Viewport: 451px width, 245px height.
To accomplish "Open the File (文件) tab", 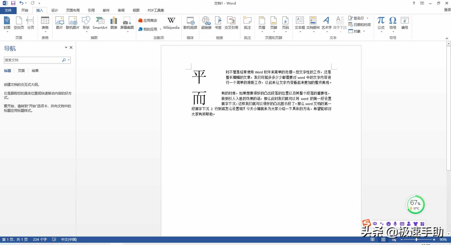I will coord(8,10).
